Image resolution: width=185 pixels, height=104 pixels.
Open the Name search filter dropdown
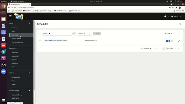tap(47, 34)
